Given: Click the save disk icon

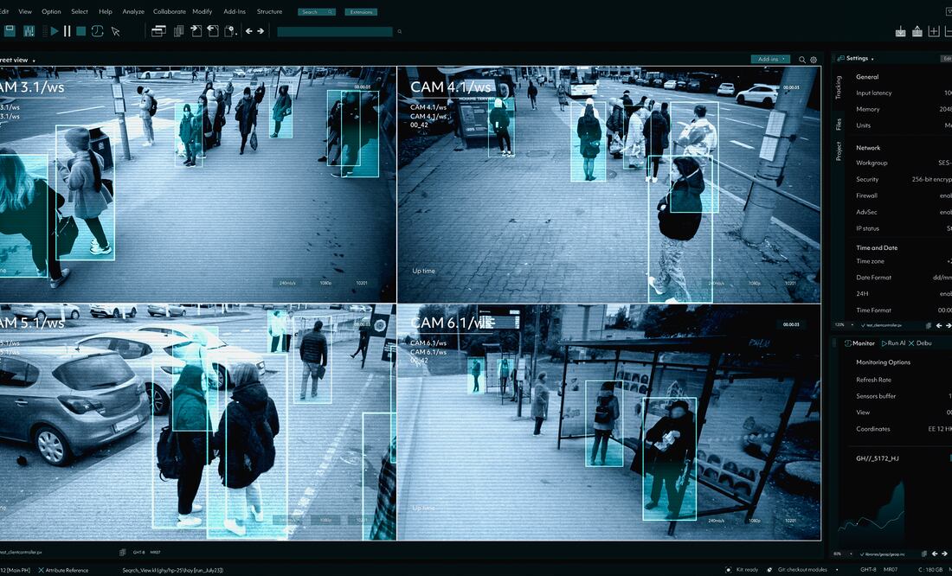Looking at the screenshot, I should (10, 31).
